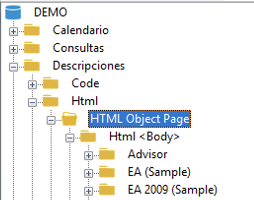Collapse the Descripciones node
Image resolution: width=254 pixels, height=200 pixels.
pyautogui.click(x=13, y=67)
